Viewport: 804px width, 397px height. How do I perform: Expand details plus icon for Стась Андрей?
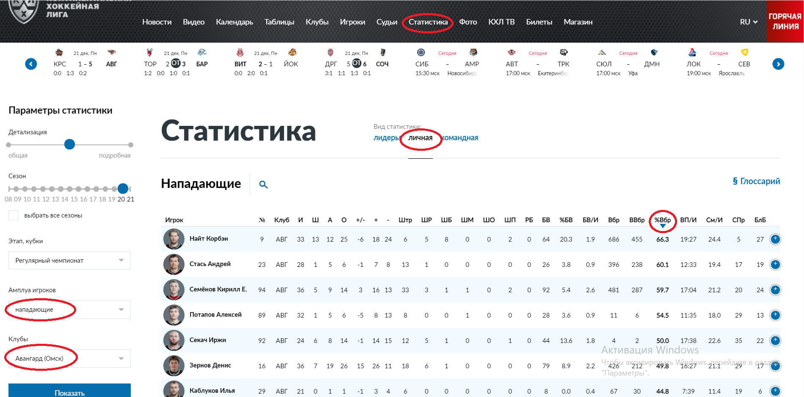point(775,264)
